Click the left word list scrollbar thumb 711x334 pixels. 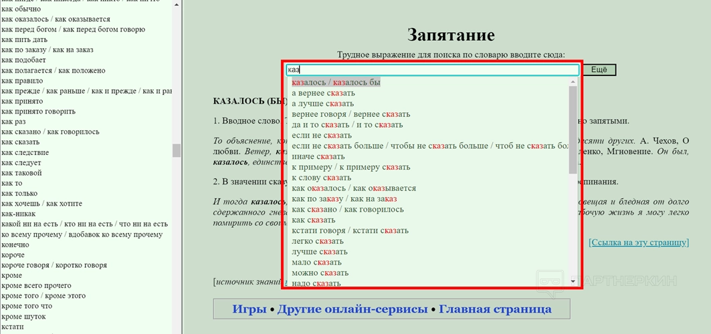pos(177,150)
